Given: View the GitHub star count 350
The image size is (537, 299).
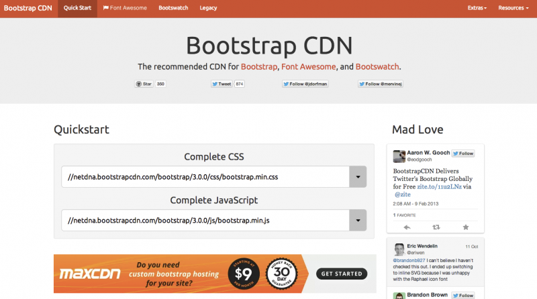Looking at the screenshot, I should [160, 84].
